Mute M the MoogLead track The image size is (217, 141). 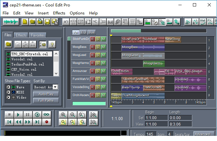104,55
